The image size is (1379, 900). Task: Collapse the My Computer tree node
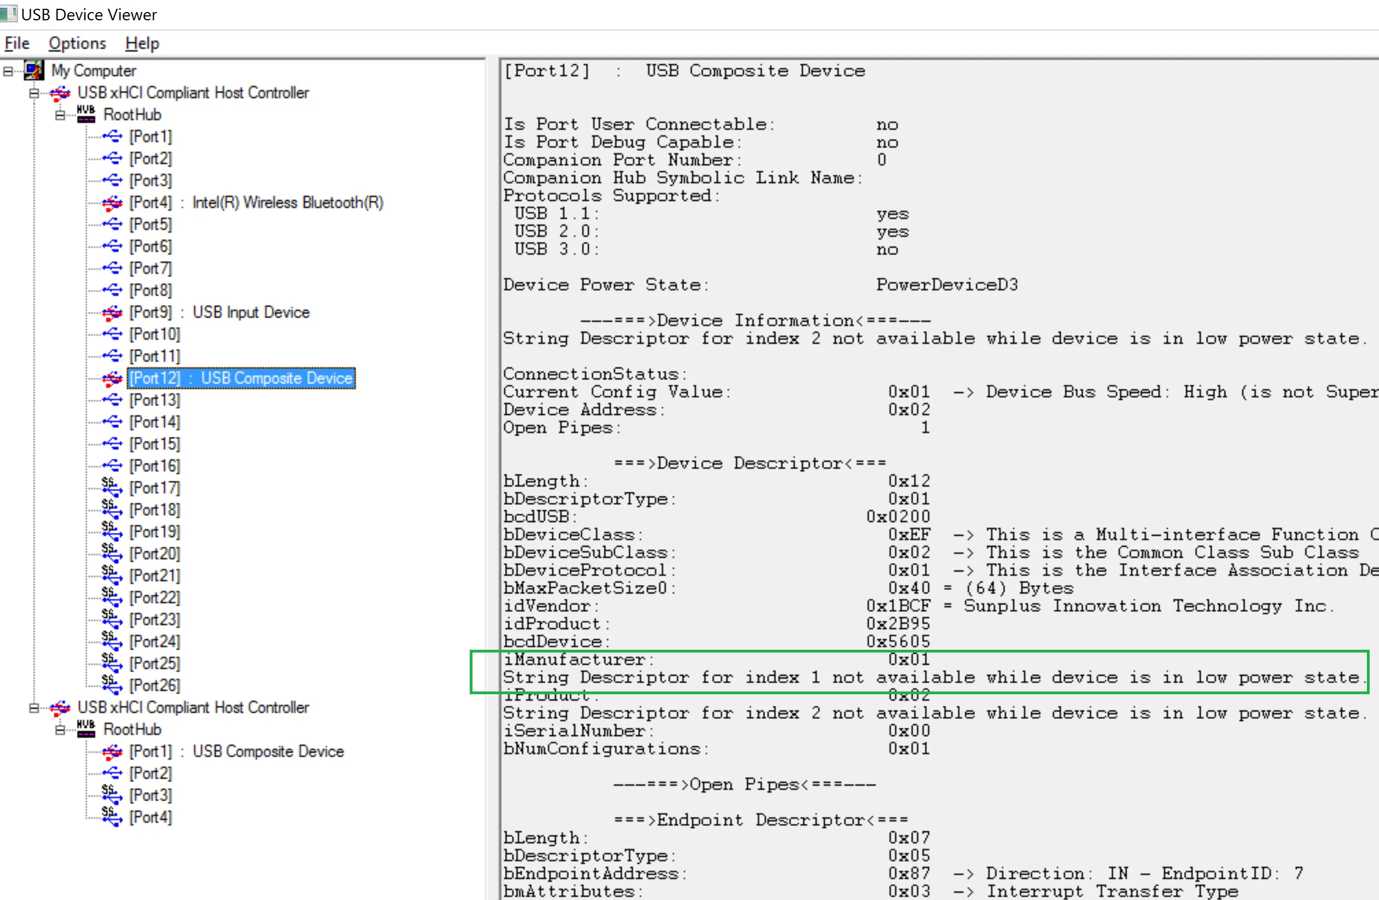[8, 71]
